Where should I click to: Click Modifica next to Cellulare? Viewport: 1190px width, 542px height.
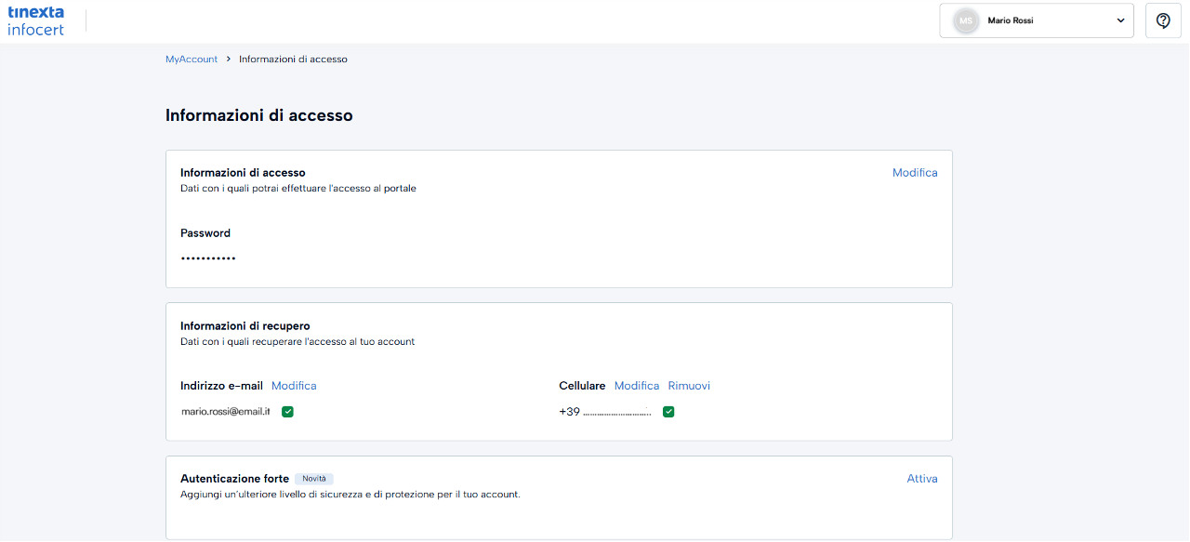(x=637, y=386)
